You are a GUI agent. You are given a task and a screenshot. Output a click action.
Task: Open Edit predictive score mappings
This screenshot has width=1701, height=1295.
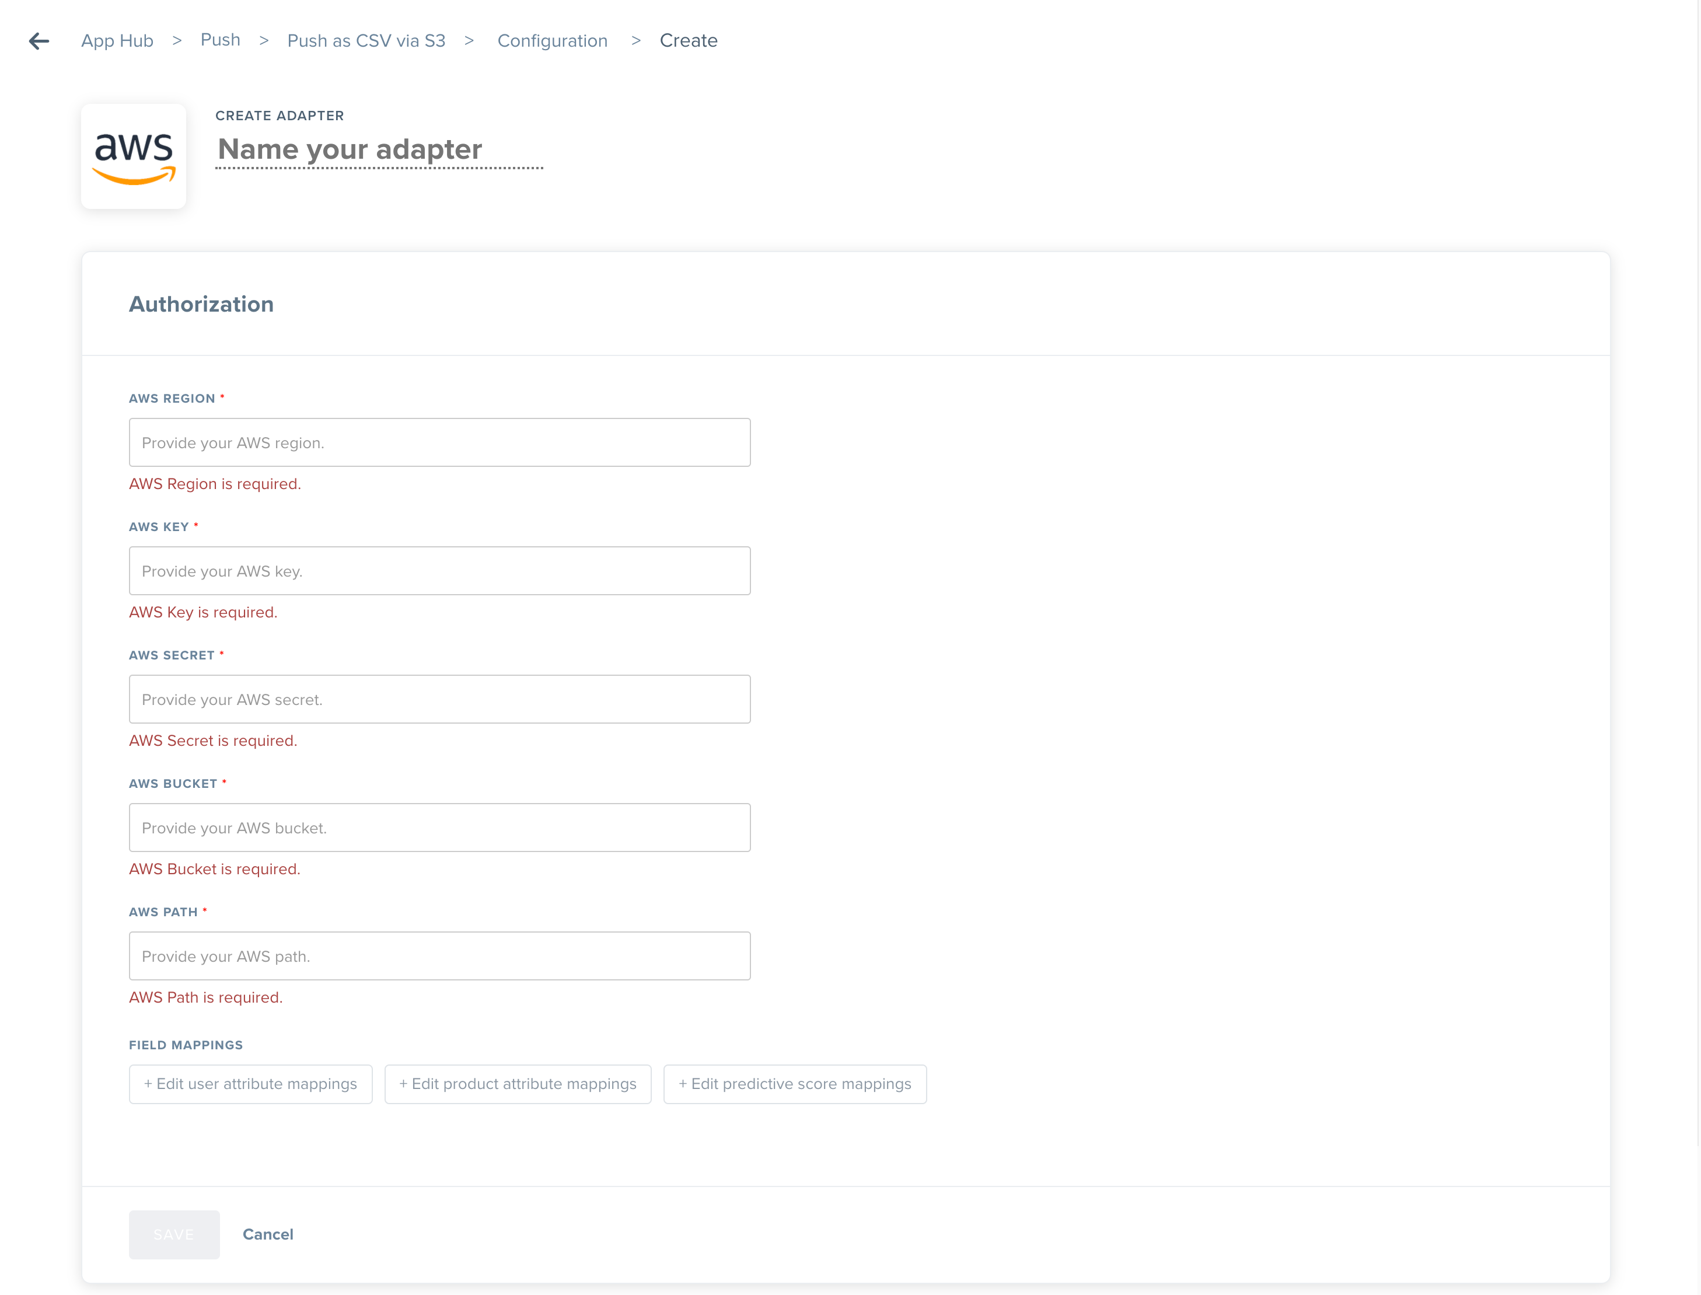click(795, 1084)
